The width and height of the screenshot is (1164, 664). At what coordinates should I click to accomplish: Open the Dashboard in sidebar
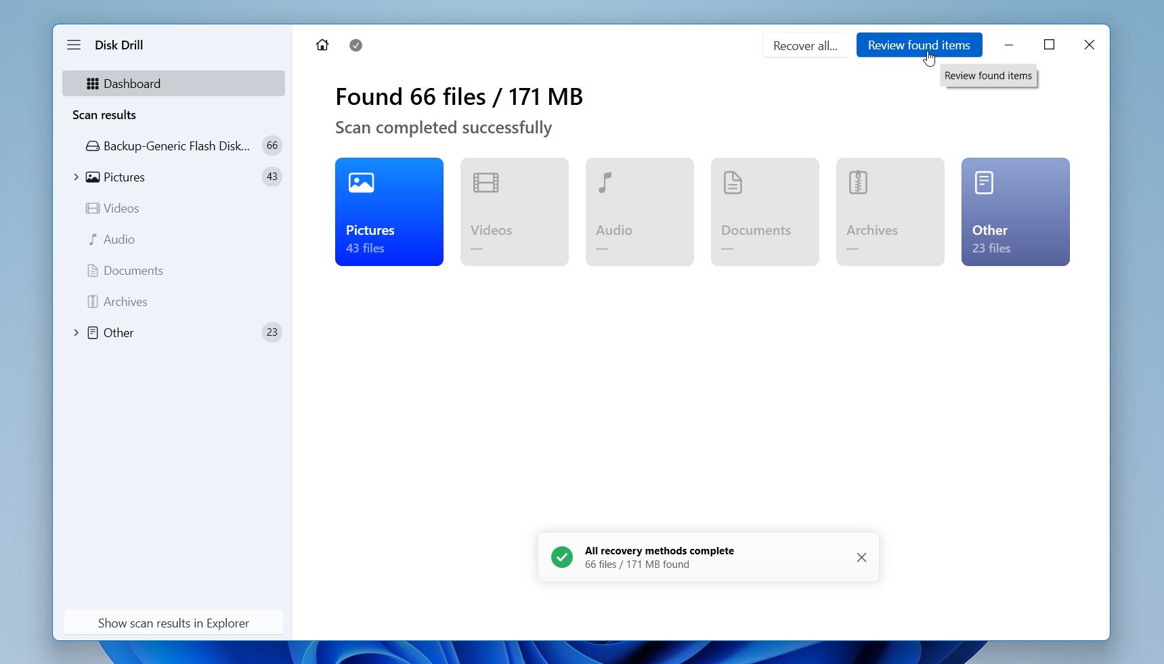click(173, 83)
